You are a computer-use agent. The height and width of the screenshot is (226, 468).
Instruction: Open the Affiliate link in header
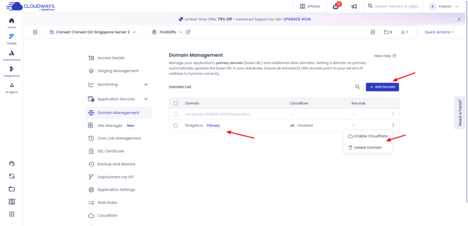click(310, 6)
